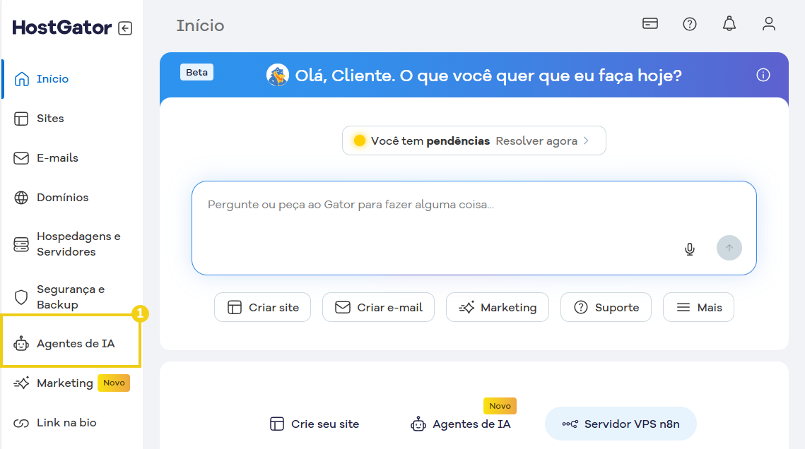Open Hospedagens e Servidores section
This screenshot has height=449, width=805.
pos(71,243)
